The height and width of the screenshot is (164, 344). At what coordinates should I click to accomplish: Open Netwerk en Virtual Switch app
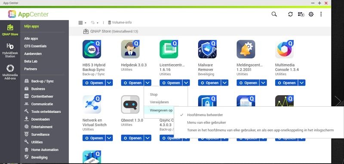[94, 138]
